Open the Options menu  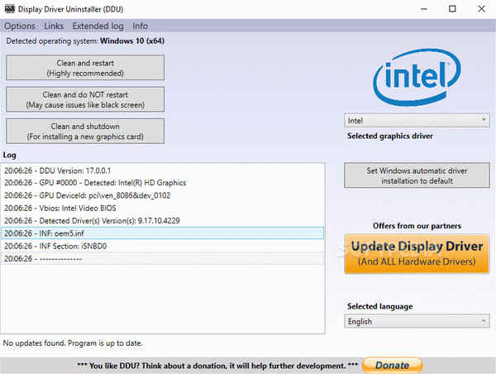pyautogui.click(x=20, y=26)
